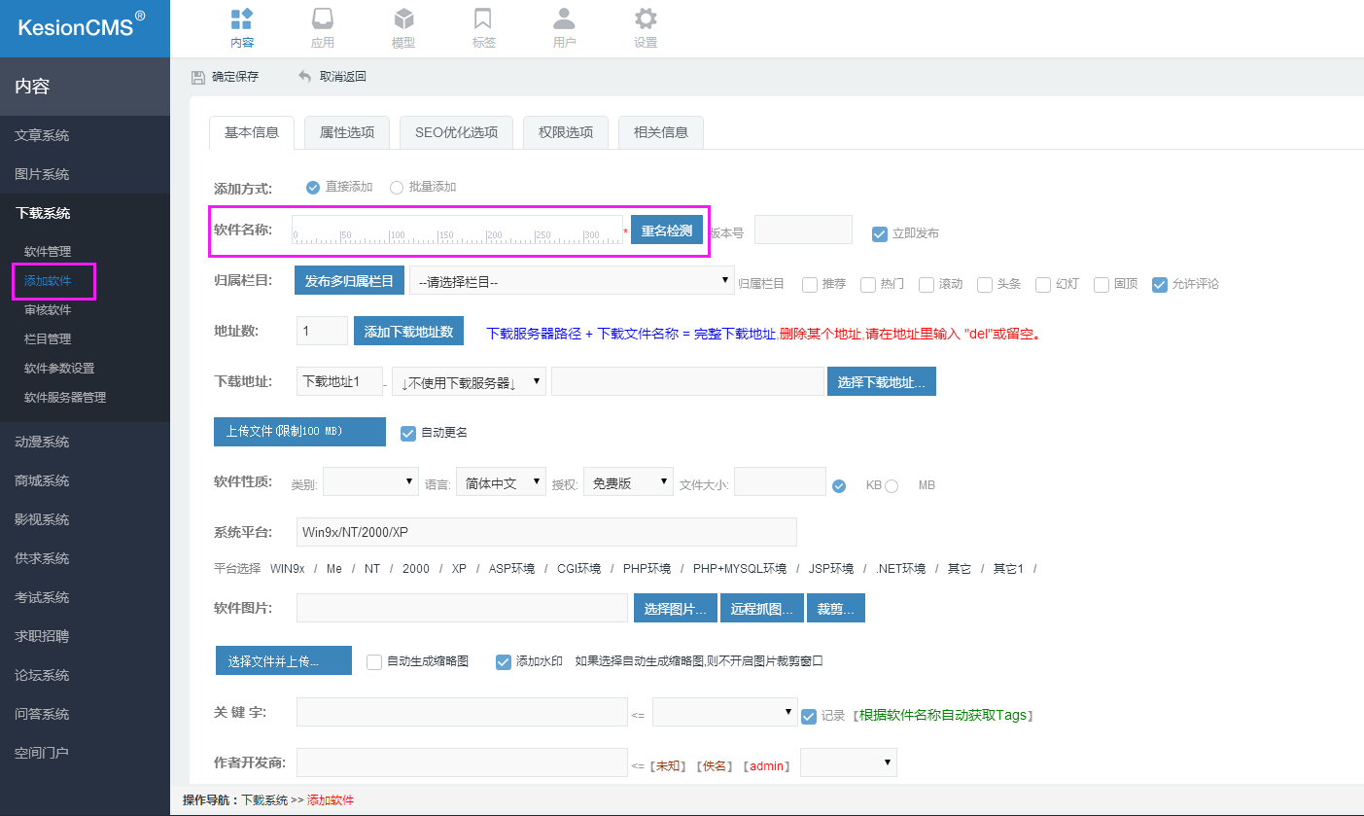Open the 内容 content module icon
This screenshot has height=816, width=1364.
[x=241, y=27]
